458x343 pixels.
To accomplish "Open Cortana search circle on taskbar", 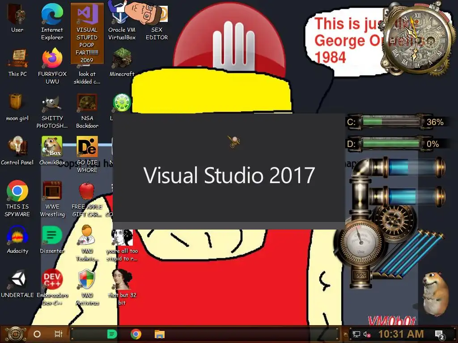I will point(37,334).
